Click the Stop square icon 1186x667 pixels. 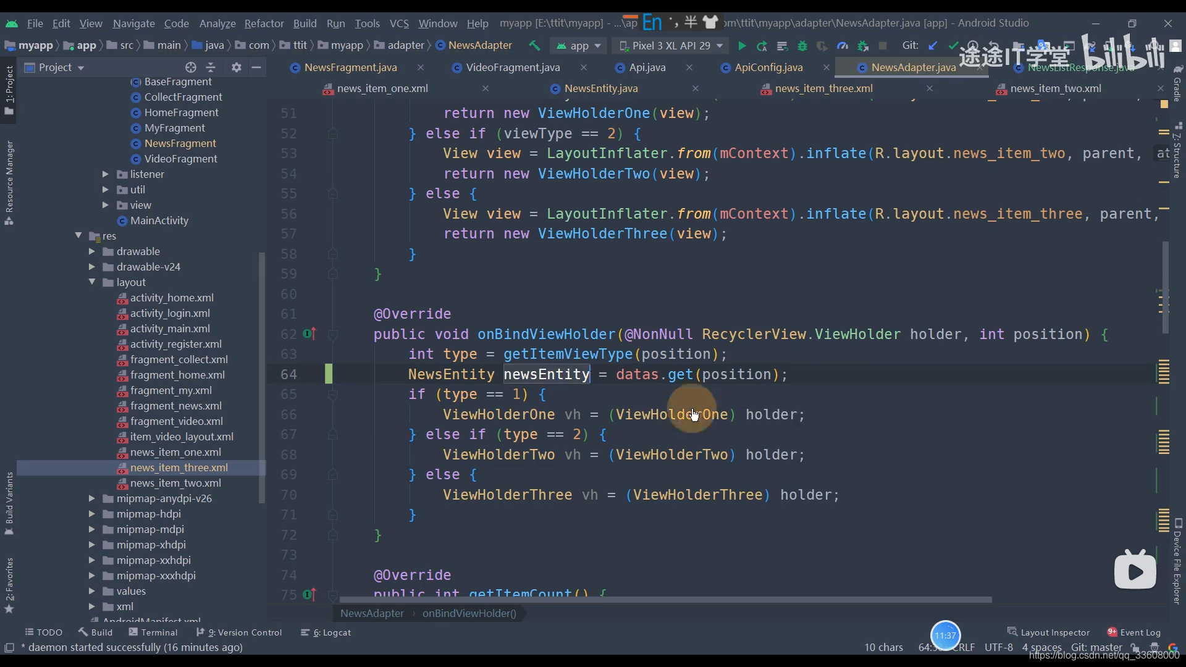(883, 46)
